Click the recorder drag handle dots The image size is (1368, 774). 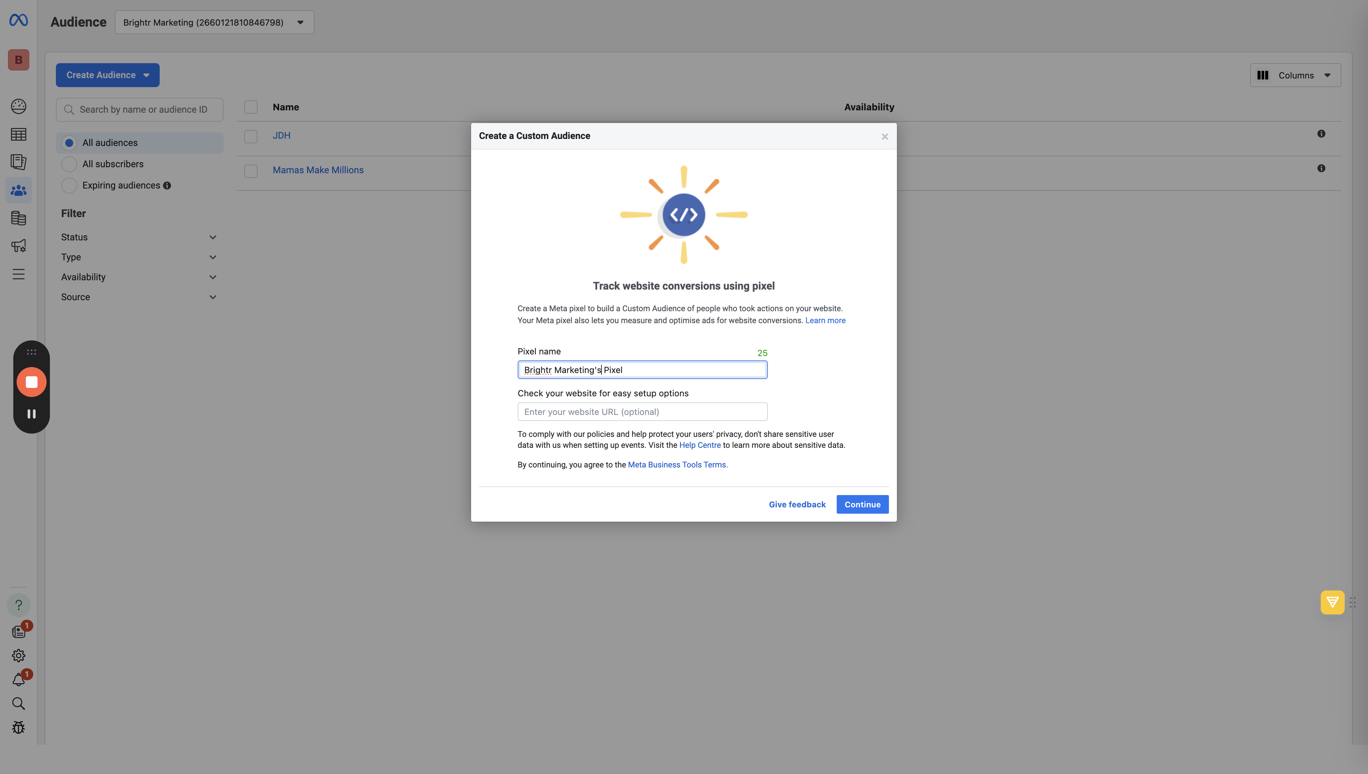31,352
